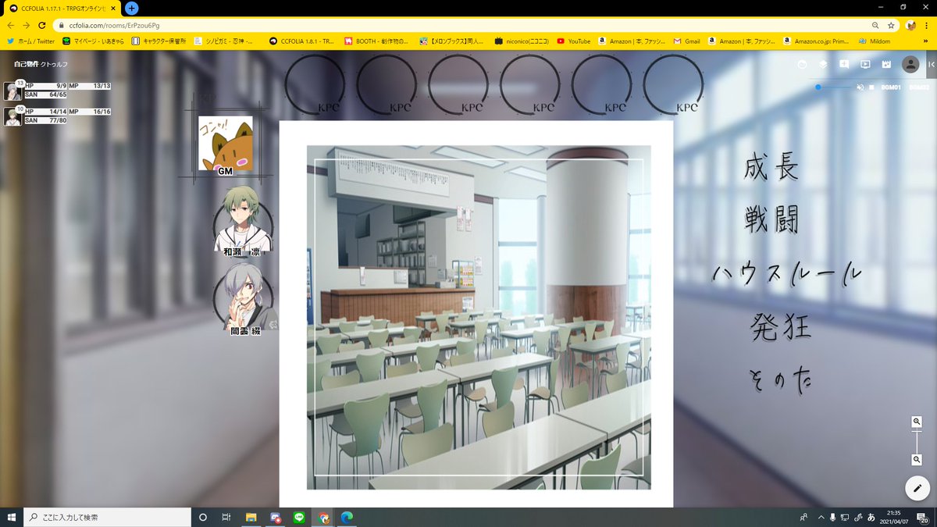Click the add chat panel icon
Viewport: 937px width, 527px height.
click(x=844, y=64)
